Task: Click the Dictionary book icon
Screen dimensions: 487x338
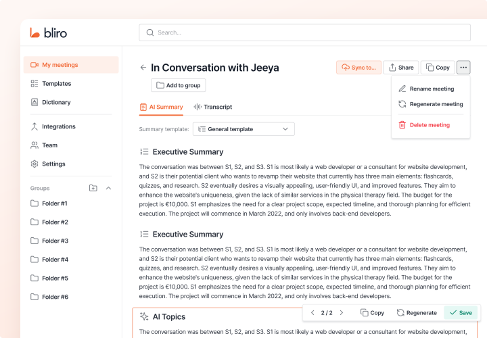Action: [x=34, y=102]
